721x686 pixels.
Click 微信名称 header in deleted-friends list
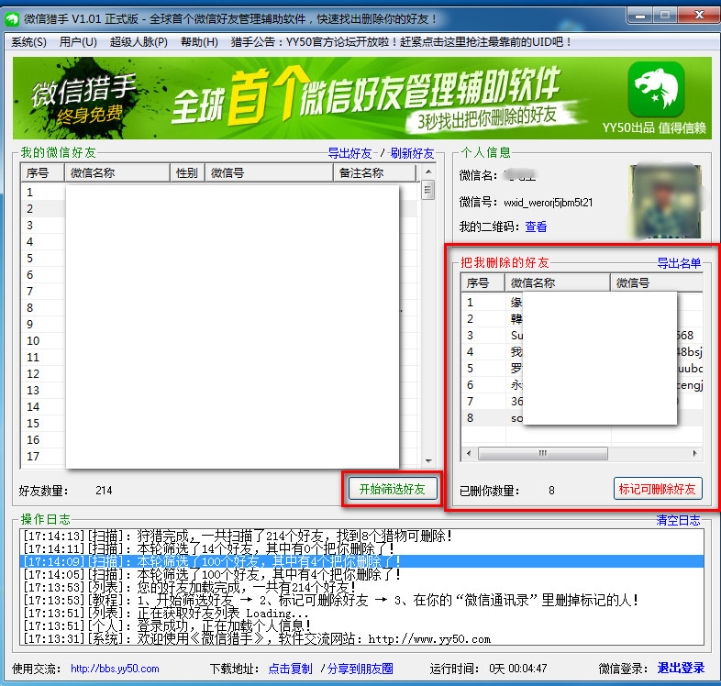coord(558,282)
